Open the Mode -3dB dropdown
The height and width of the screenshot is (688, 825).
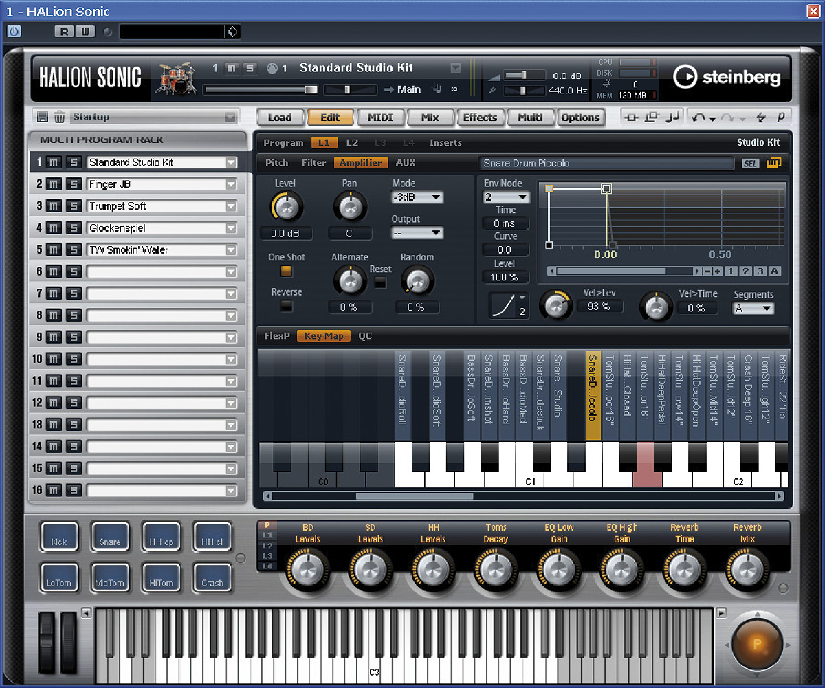tap(417, 197)
